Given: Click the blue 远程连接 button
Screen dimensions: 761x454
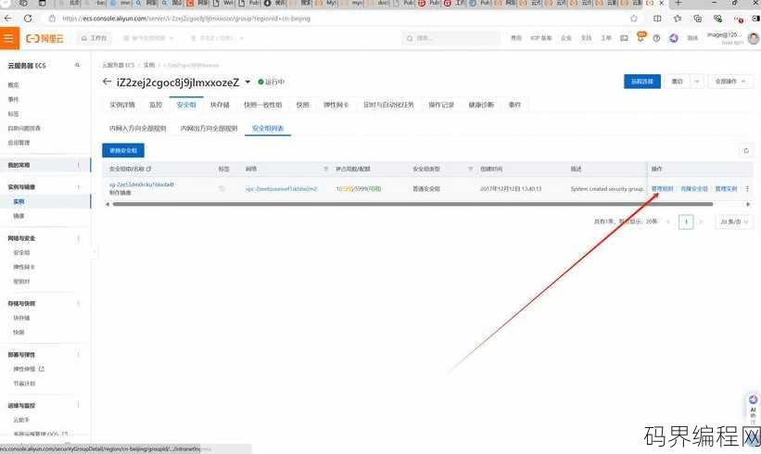Looking at the screenshot, I should (x=642, y=82).
